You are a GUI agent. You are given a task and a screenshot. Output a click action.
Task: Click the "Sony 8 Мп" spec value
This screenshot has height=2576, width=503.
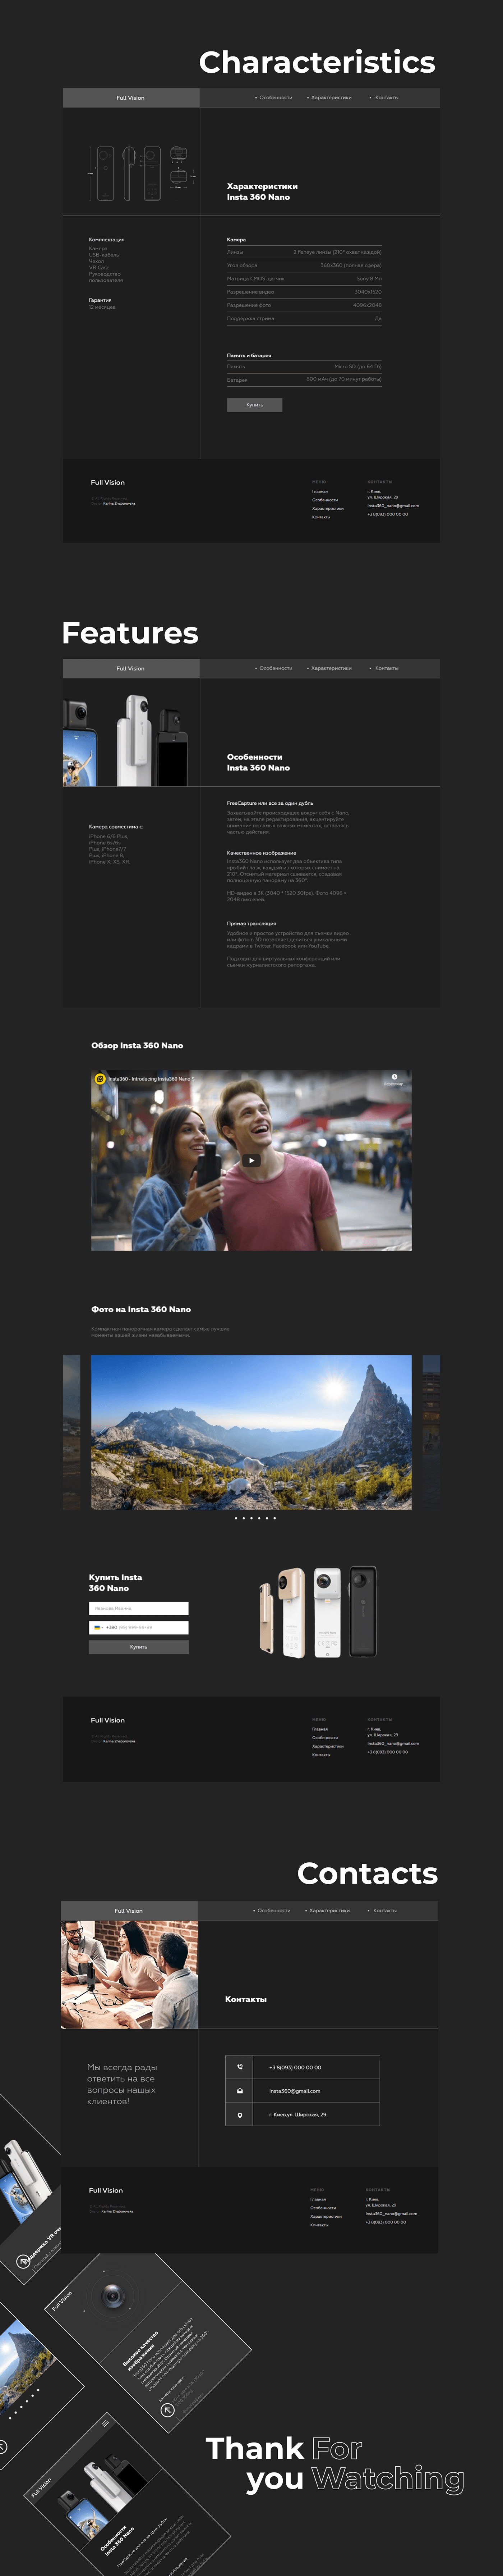[x=369, y=279]
